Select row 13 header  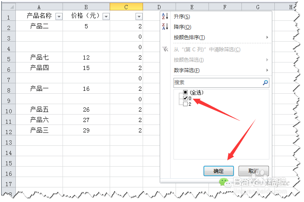click(x=9, y=141)
